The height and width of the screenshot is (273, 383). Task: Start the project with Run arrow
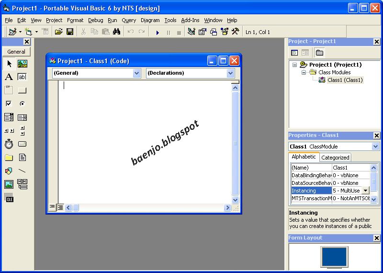pos(158,32)
